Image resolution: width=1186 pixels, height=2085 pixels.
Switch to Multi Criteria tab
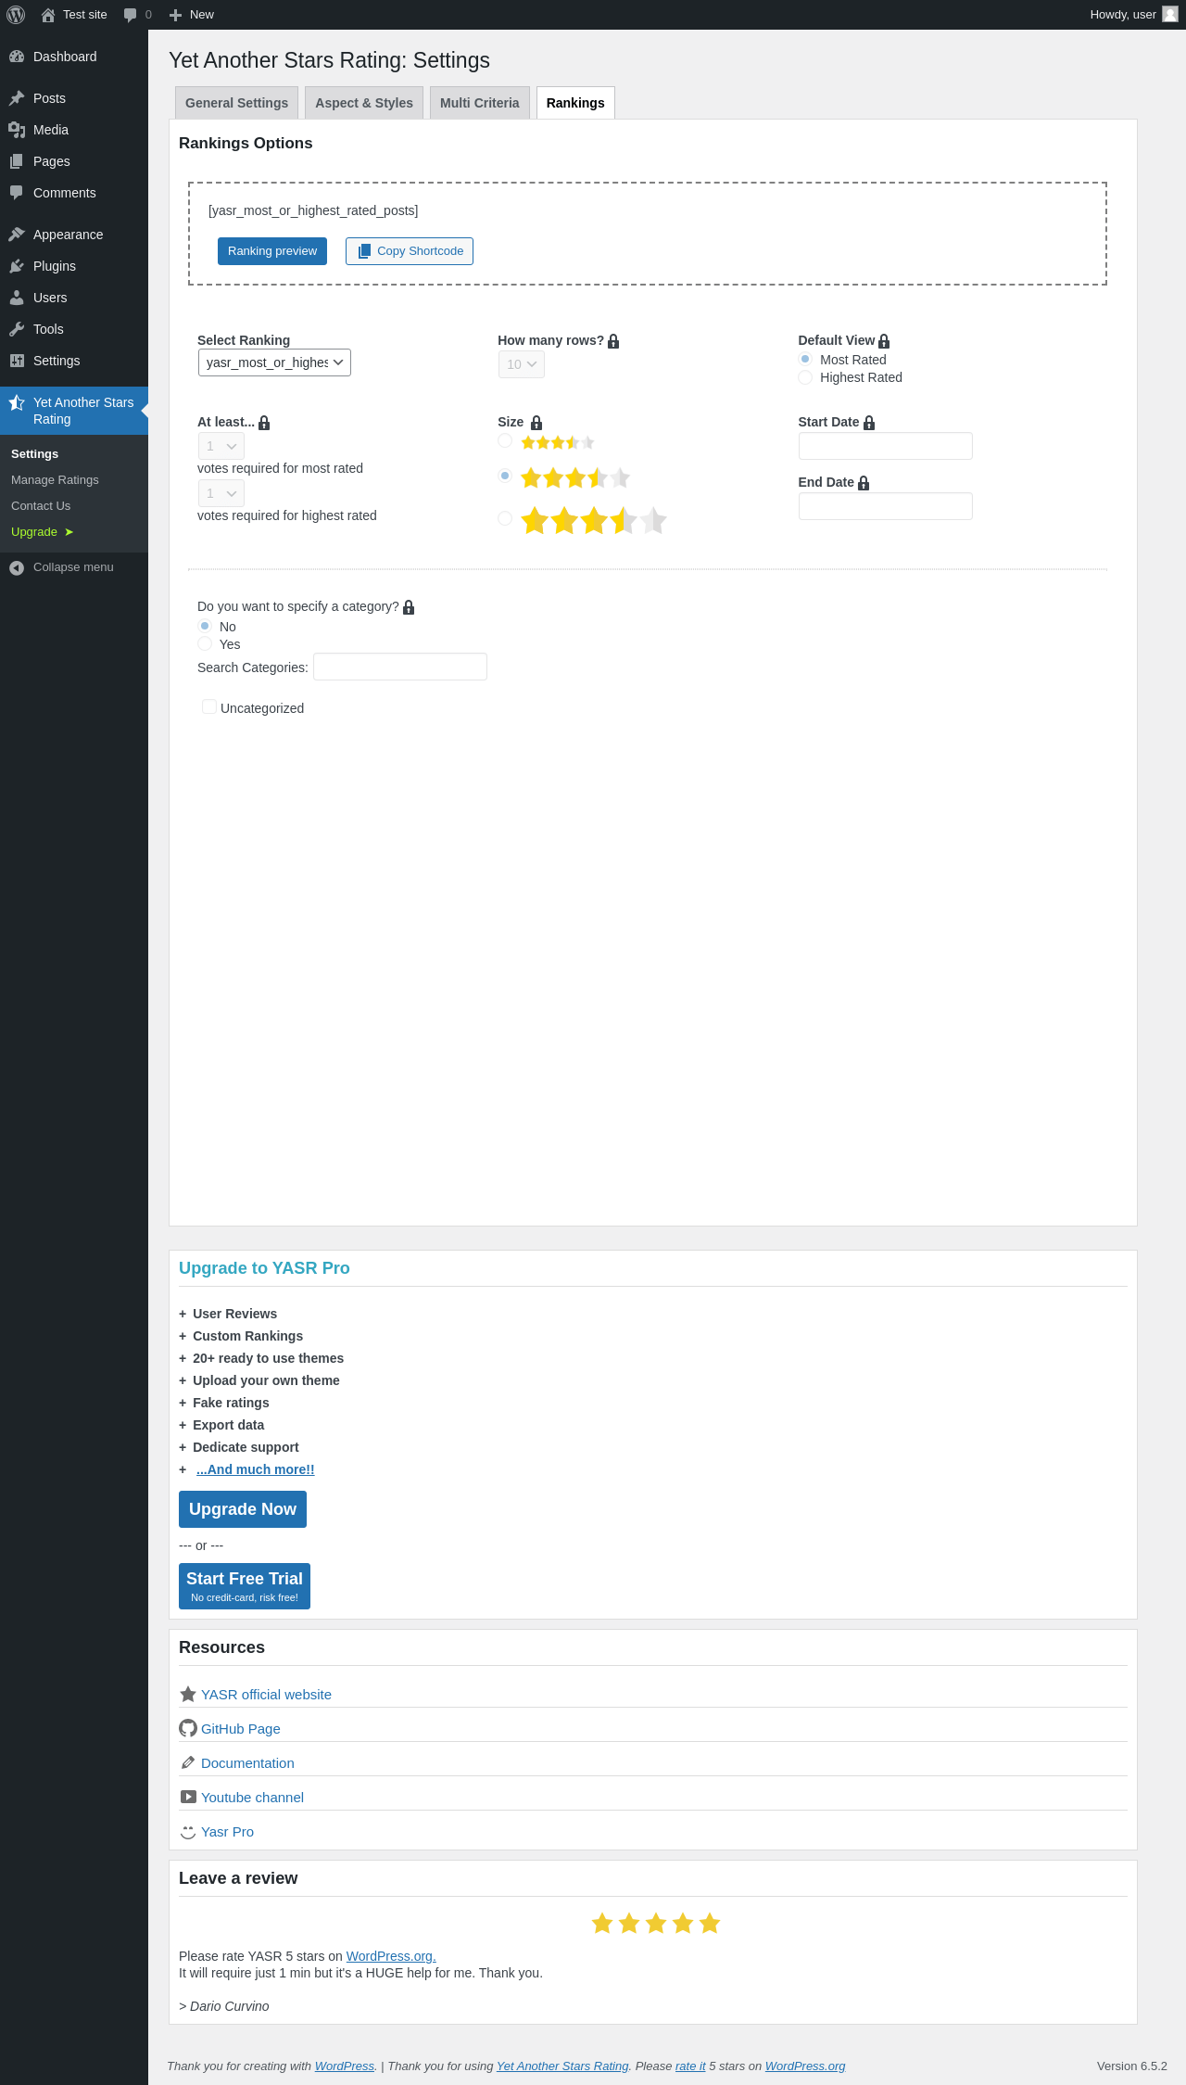click(x=480, y=103)
